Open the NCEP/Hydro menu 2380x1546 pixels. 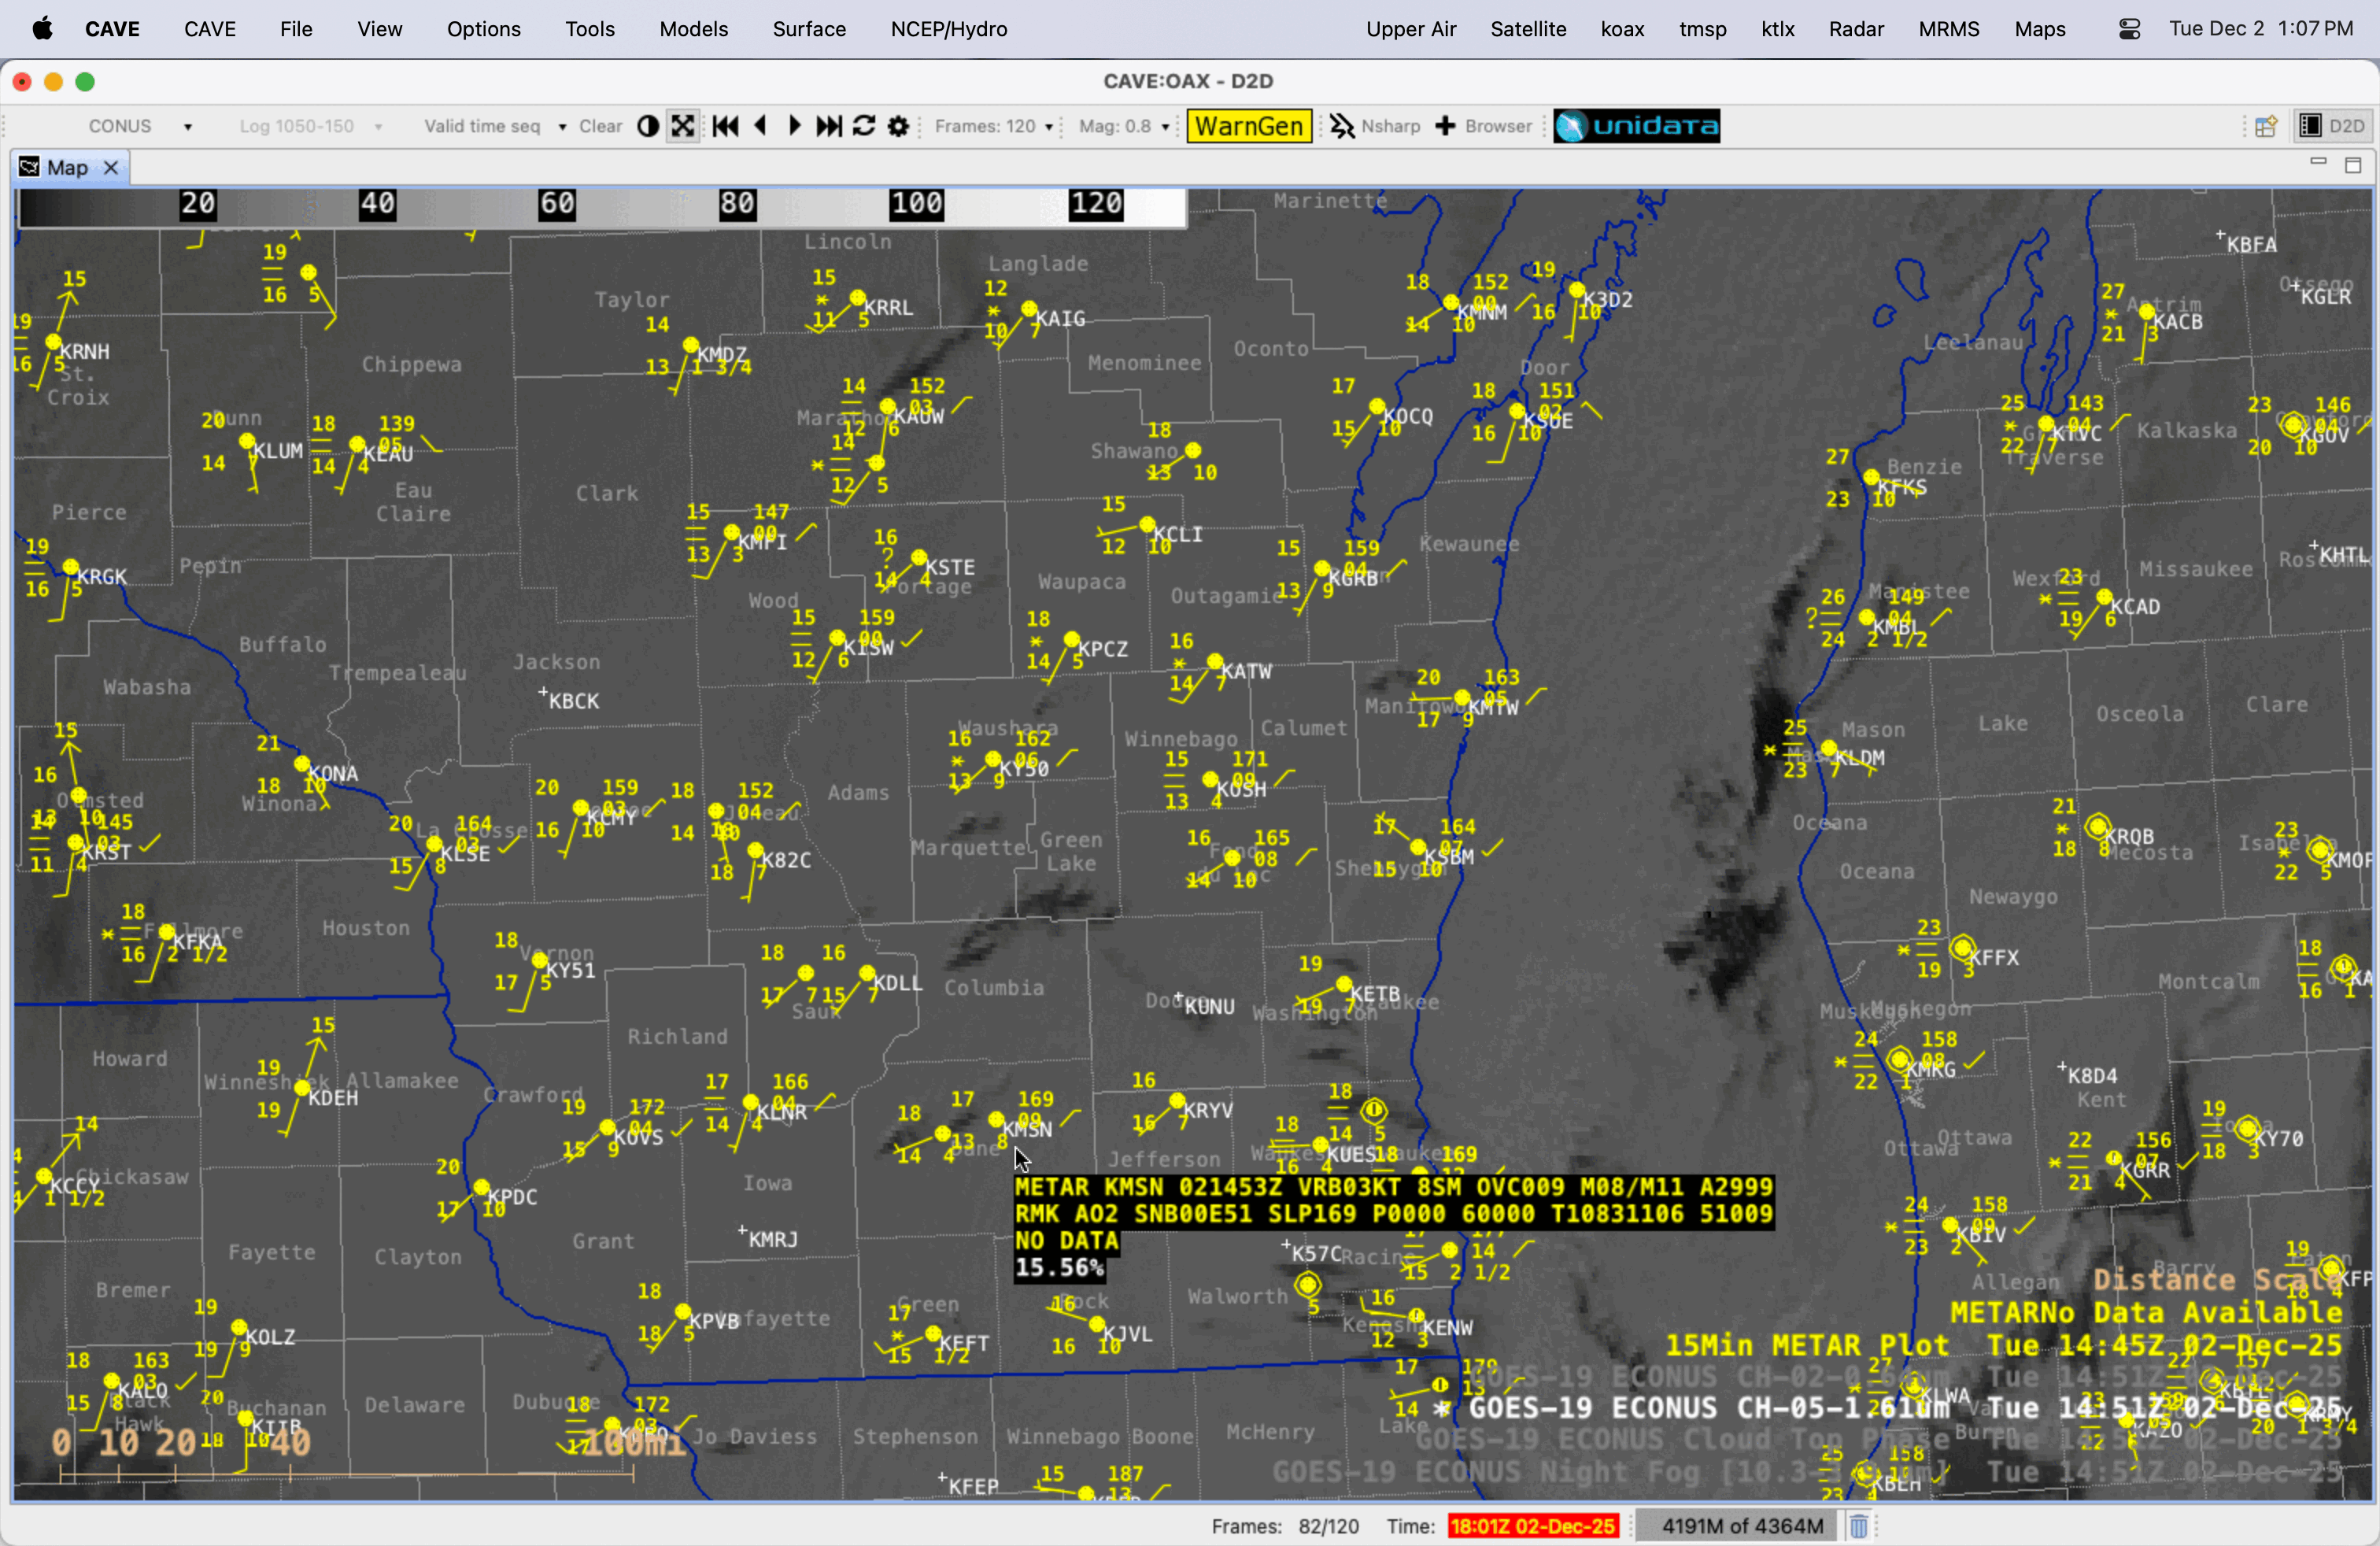[x=948, y=29]
